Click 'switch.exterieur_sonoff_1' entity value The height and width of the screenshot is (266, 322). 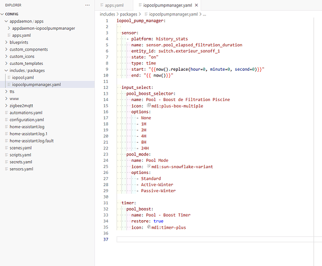[189, 51]
